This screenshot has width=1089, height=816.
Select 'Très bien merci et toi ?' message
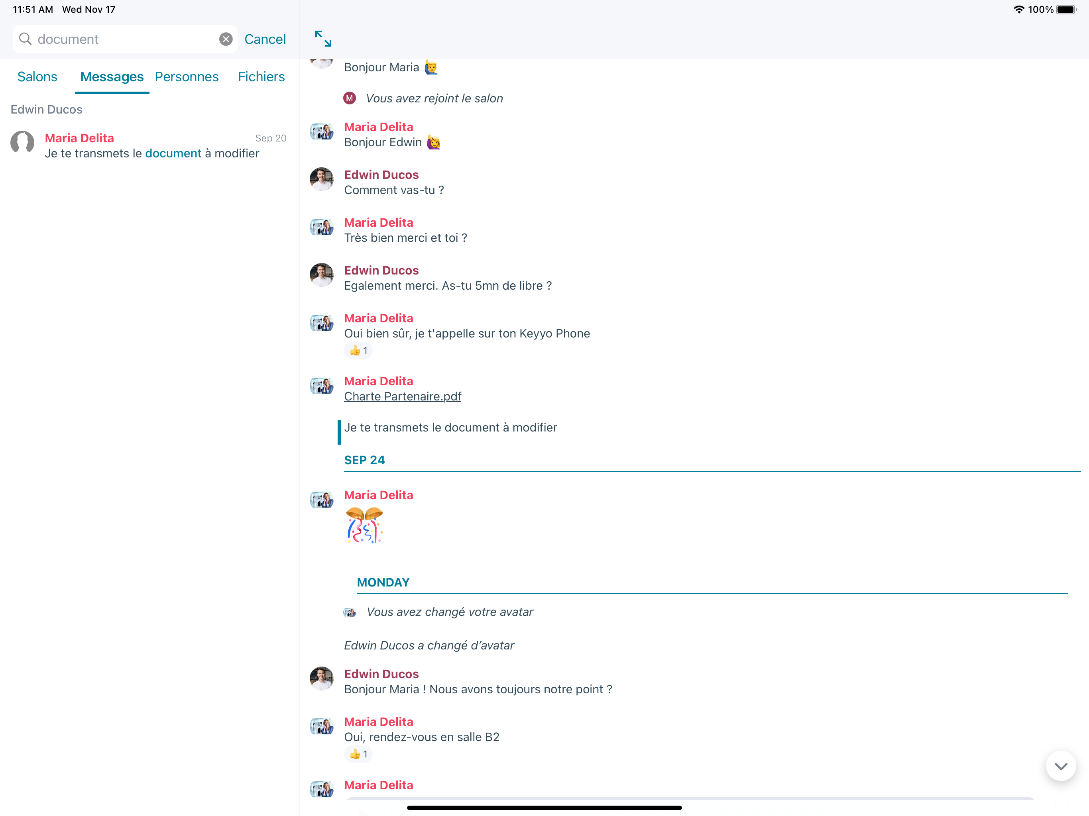pos(406,238)
